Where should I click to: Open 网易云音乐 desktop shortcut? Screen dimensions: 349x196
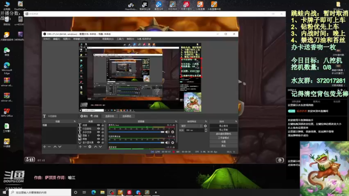pos(186,6)
